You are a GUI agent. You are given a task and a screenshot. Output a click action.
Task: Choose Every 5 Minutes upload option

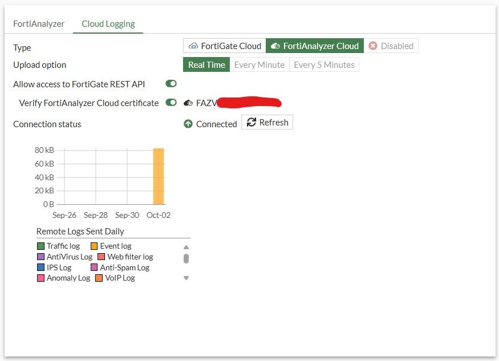(324, 65)
